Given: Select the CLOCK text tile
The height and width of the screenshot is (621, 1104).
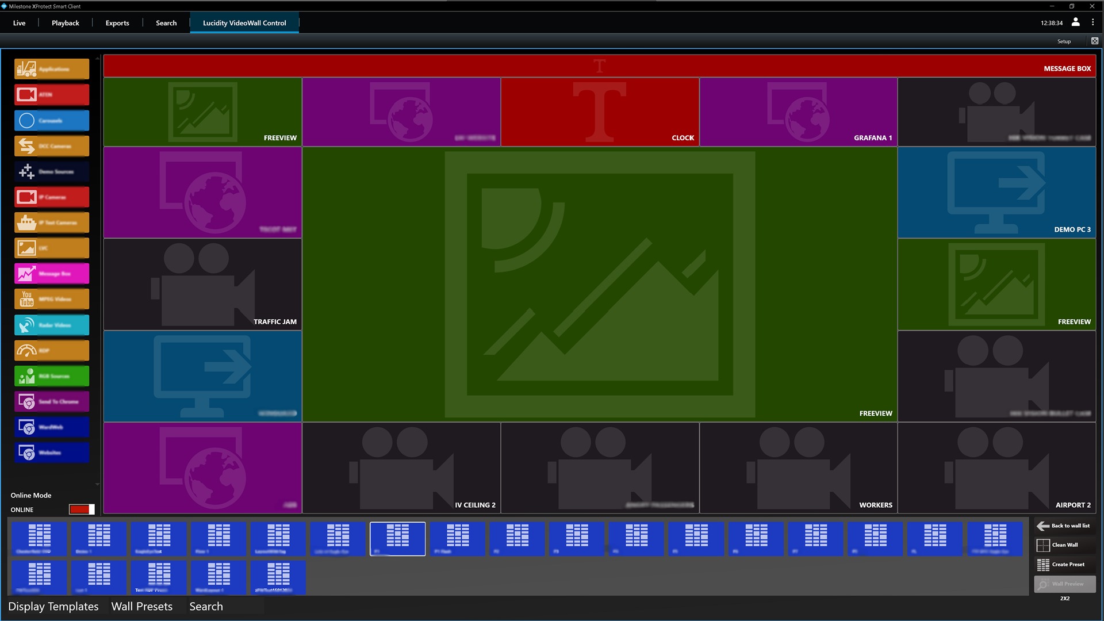Looking at the screenshot, I should (600, 112).
